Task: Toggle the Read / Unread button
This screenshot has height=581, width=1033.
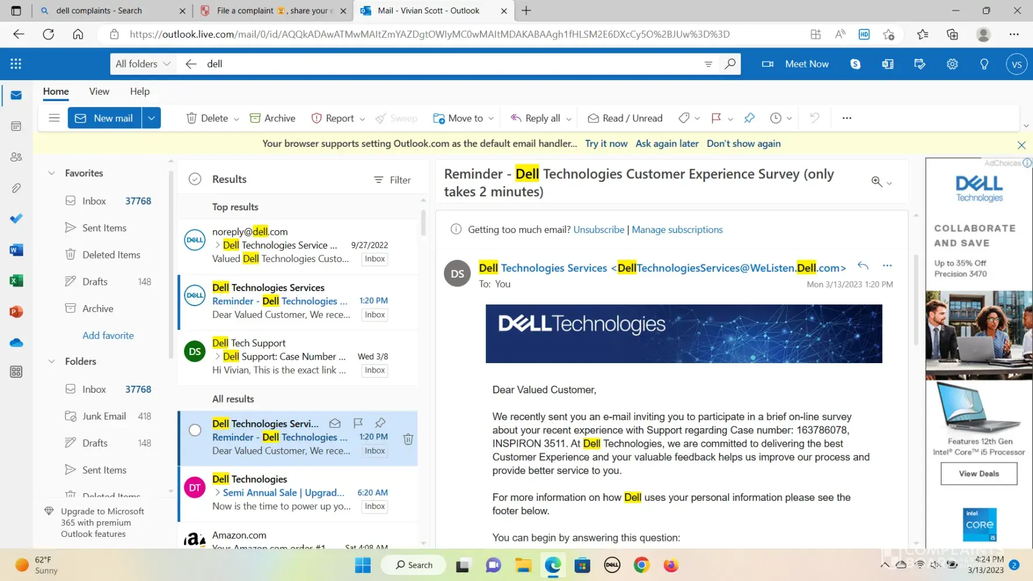Action: click(x=625, y=118)
